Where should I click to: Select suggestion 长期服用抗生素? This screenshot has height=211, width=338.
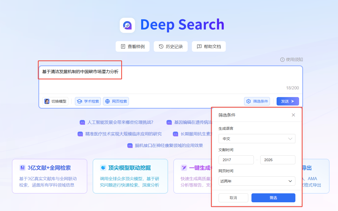[x=196, y=134]
